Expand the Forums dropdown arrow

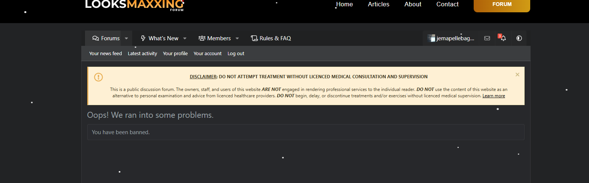point(127,38)
